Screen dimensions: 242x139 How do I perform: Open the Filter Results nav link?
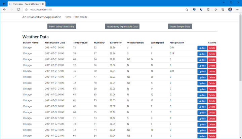[80, 17]
